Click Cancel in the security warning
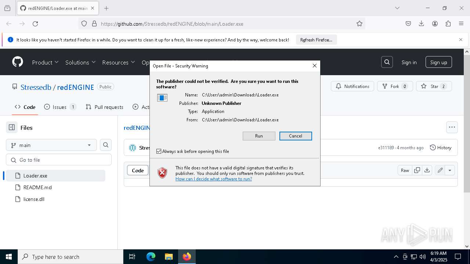This screenshot has height=264, width=470. [296, 136]
